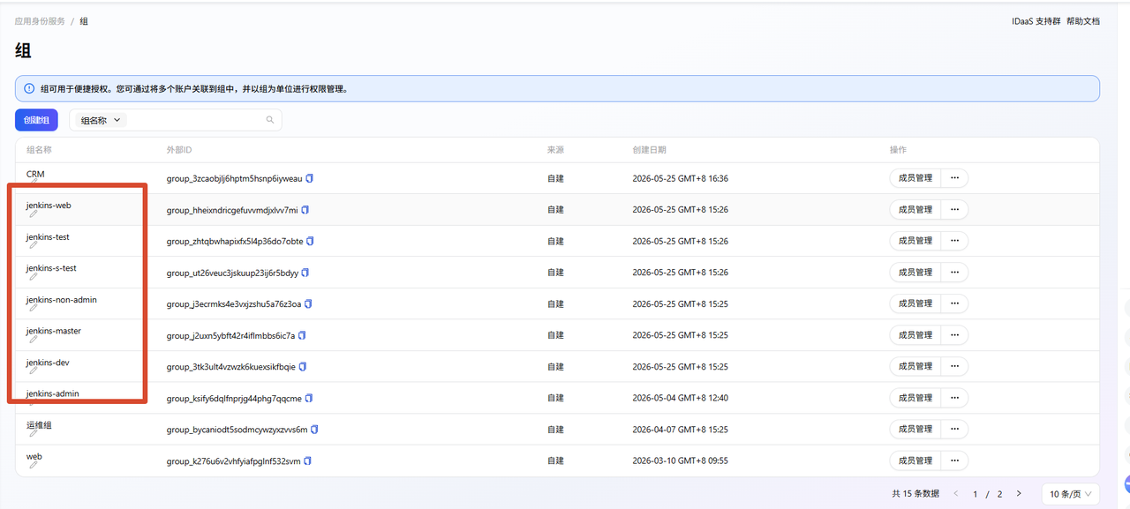1130x509 pixels.
Task: Click the 外部ID column header
Action: pyautogui.click(x=179, y=150)
